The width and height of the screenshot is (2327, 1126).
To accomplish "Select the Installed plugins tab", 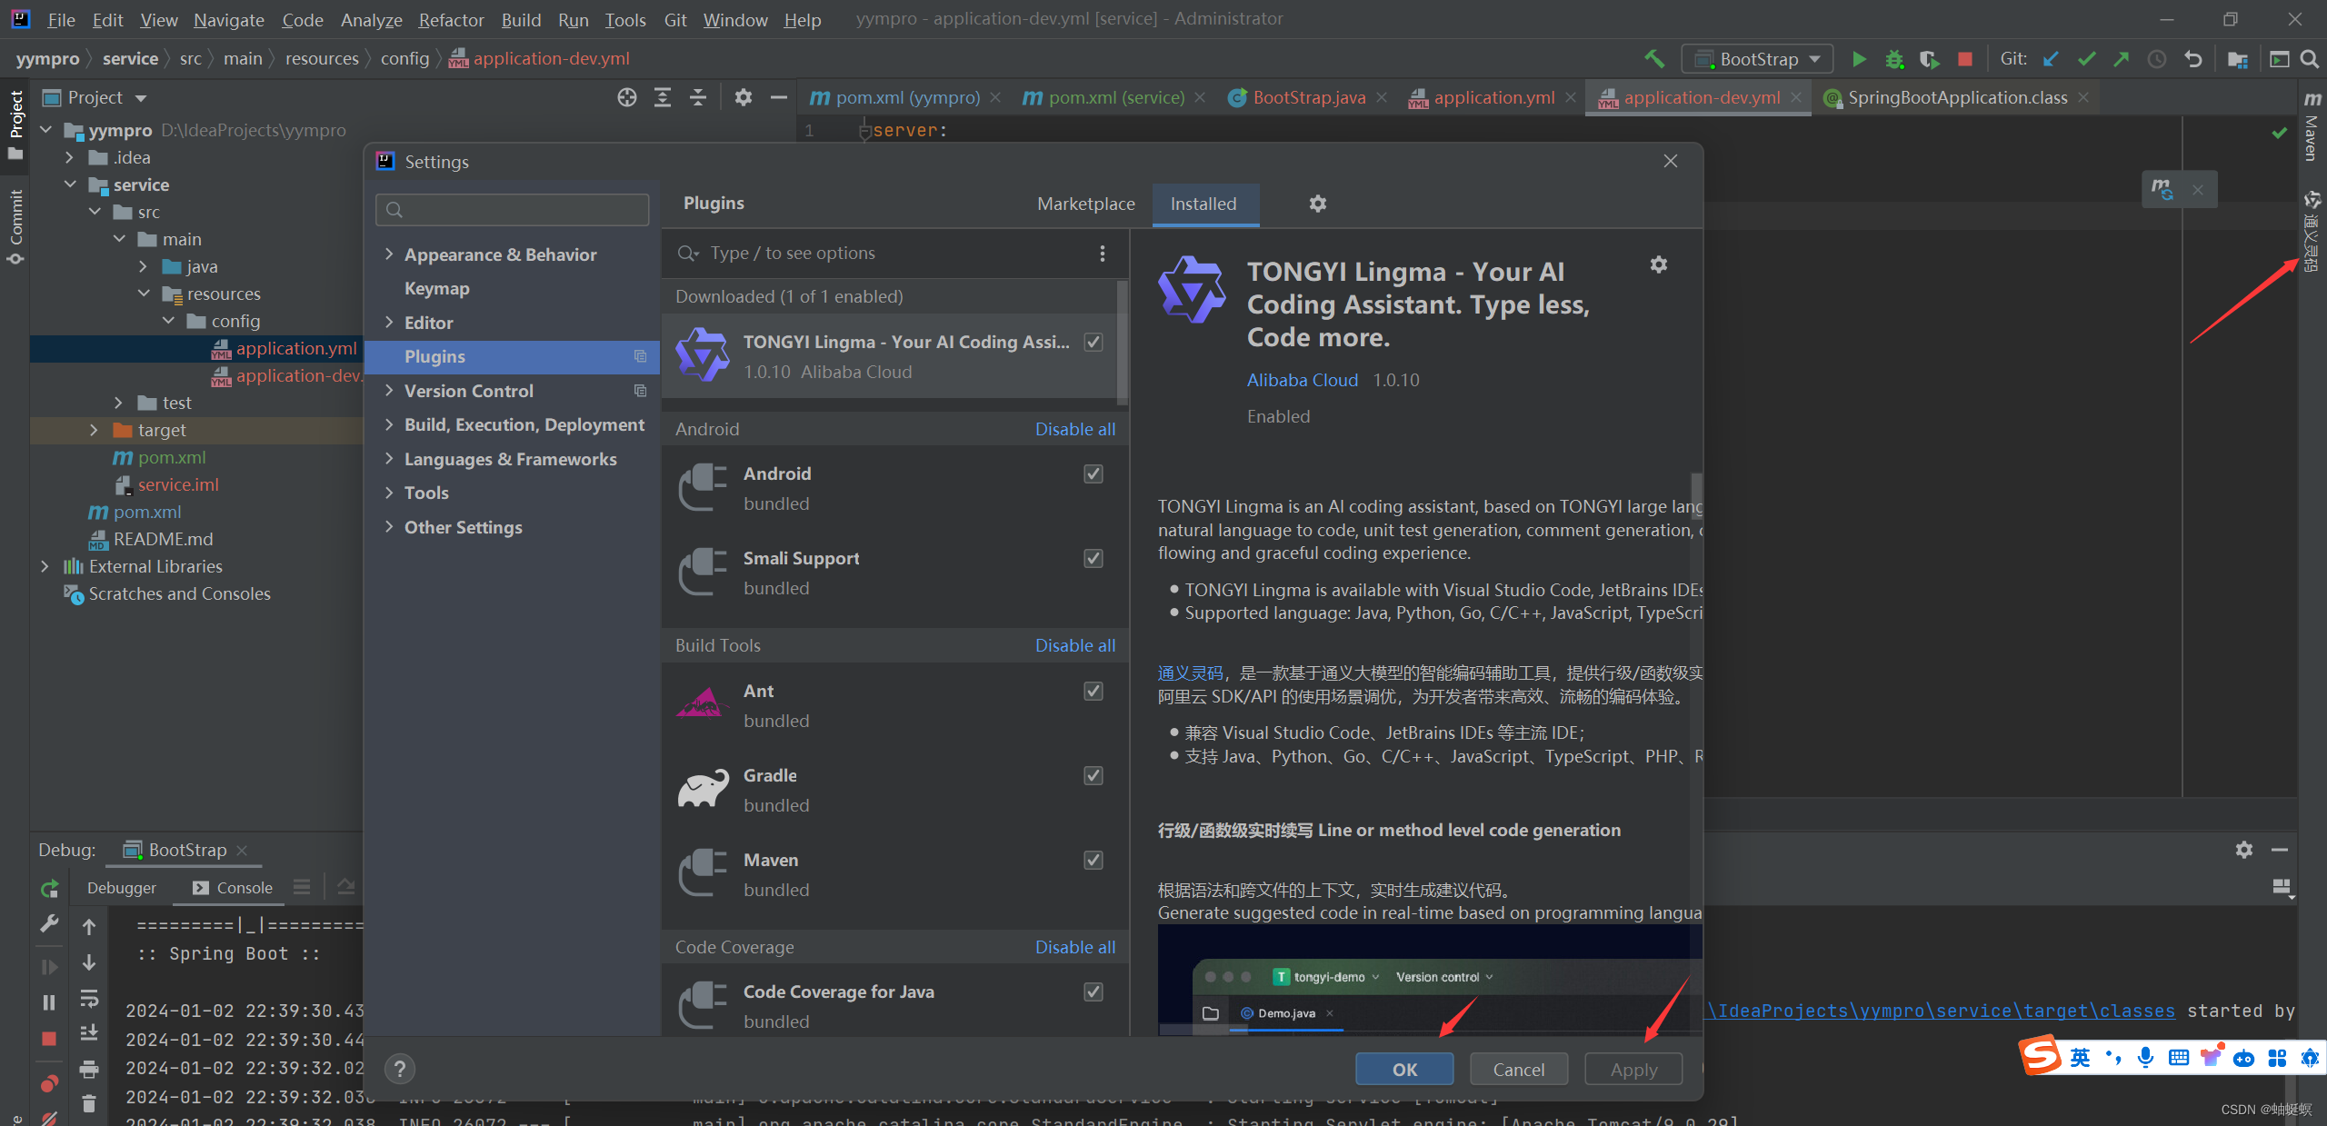I will pyautogui.click(x=1204, y=204).
